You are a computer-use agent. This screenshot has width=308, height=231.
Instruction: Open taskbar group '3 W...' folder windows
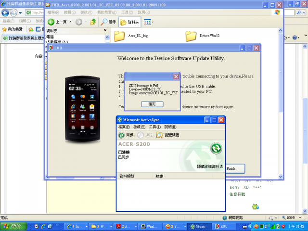pyautogui.click(x=101, y=227)
